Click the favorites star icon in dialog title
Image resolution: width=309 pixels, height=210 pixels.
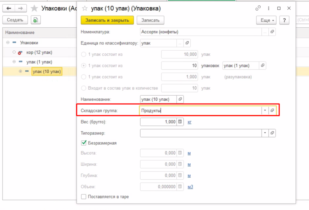point(84,8)
